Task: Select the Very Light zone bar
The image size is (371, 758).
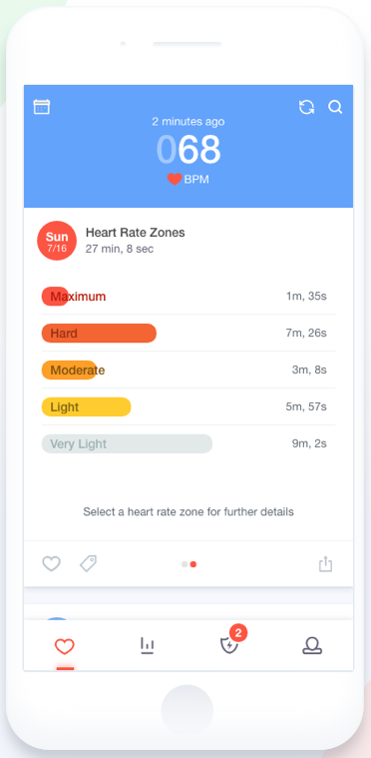Action: 127,443
